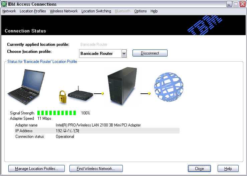Click the Operational status text
The image size is (247, 176).
65,137
